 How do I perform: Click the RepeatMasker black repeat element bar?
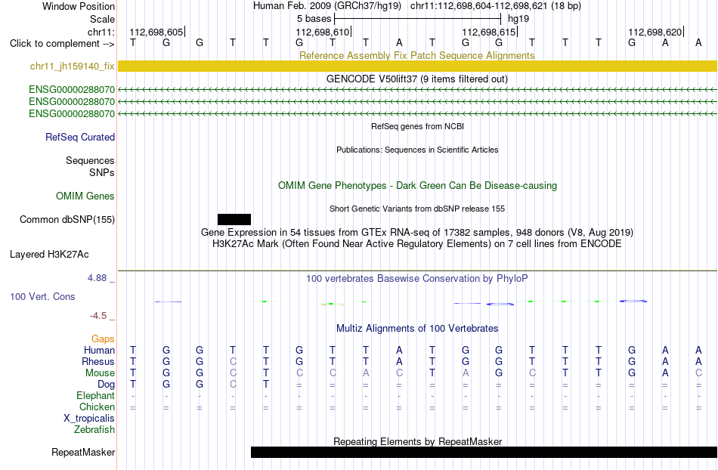(x=484, y=452)
